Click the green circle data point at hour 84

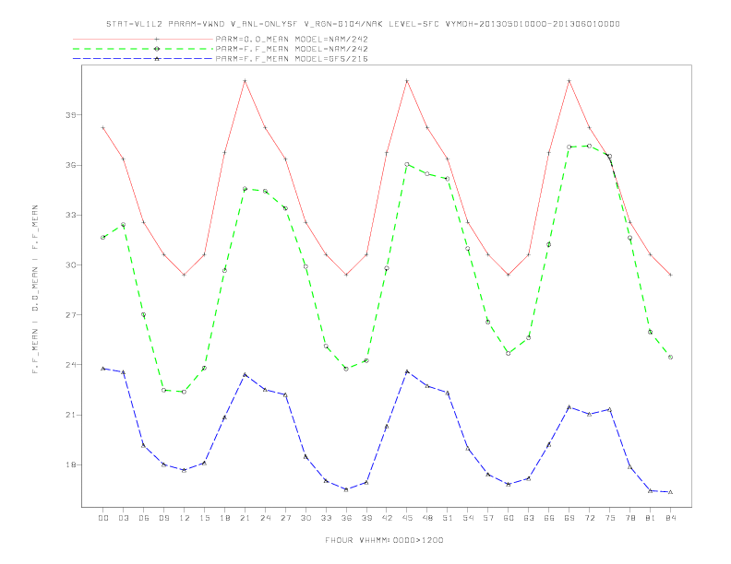tap(670, 357)
